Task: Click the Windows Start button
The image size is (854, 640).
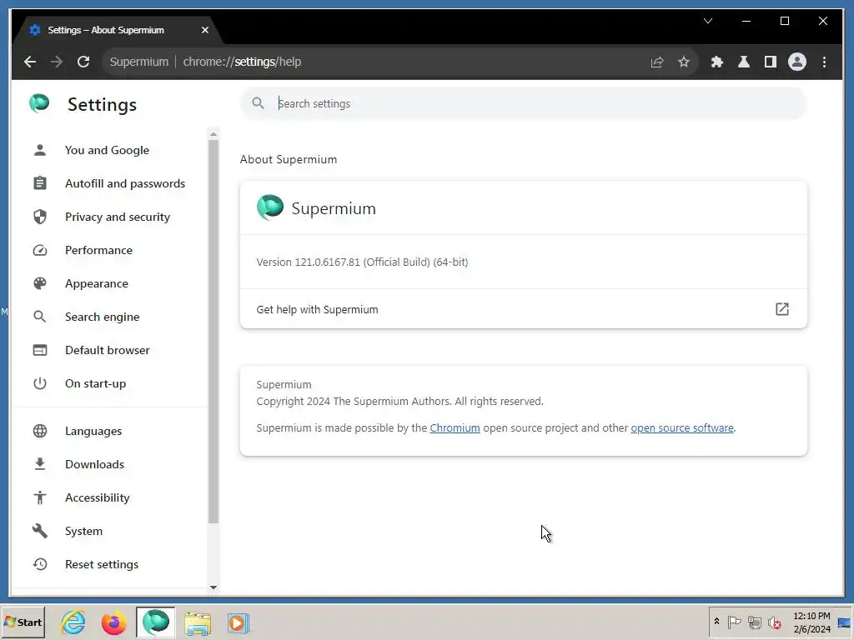Action: tap(23, 622)
